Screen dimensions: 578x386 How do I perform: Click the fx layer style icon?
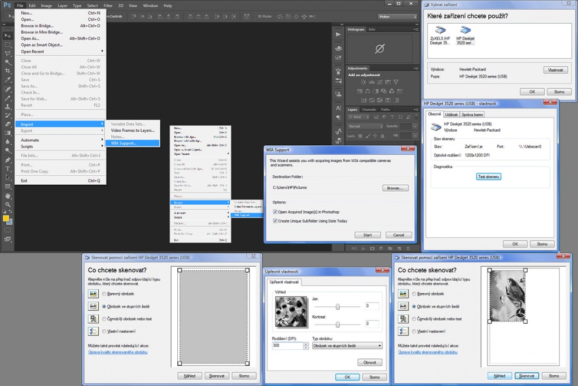(363, 248)
